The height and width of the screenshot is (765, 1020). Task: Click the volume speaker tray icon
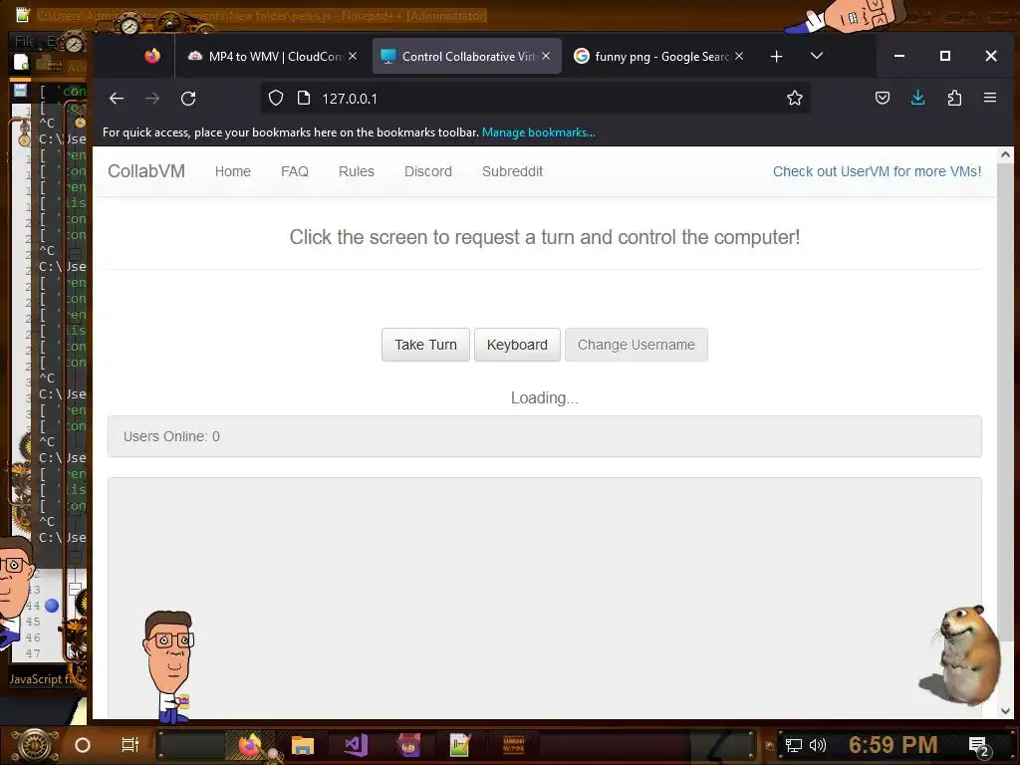coord(817,745)
